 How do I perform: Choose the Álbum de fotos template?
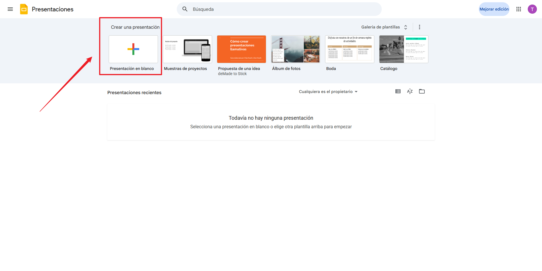coord(295,49)
